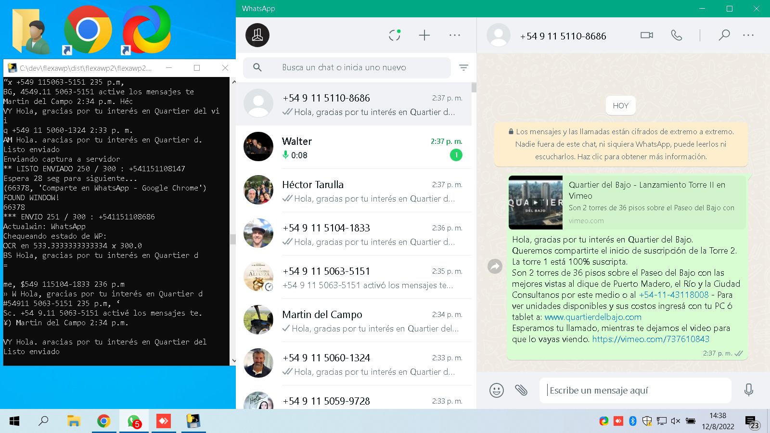Open your WhatsApp profile avatar
The height and width of the screenshot is (433, 770).
257,35
